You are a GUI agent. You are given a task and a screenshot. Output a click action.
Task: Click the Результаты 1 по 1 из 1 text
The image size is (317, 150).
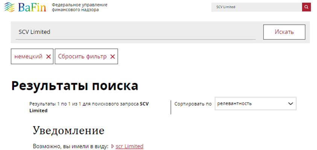(x=89, y=107)
